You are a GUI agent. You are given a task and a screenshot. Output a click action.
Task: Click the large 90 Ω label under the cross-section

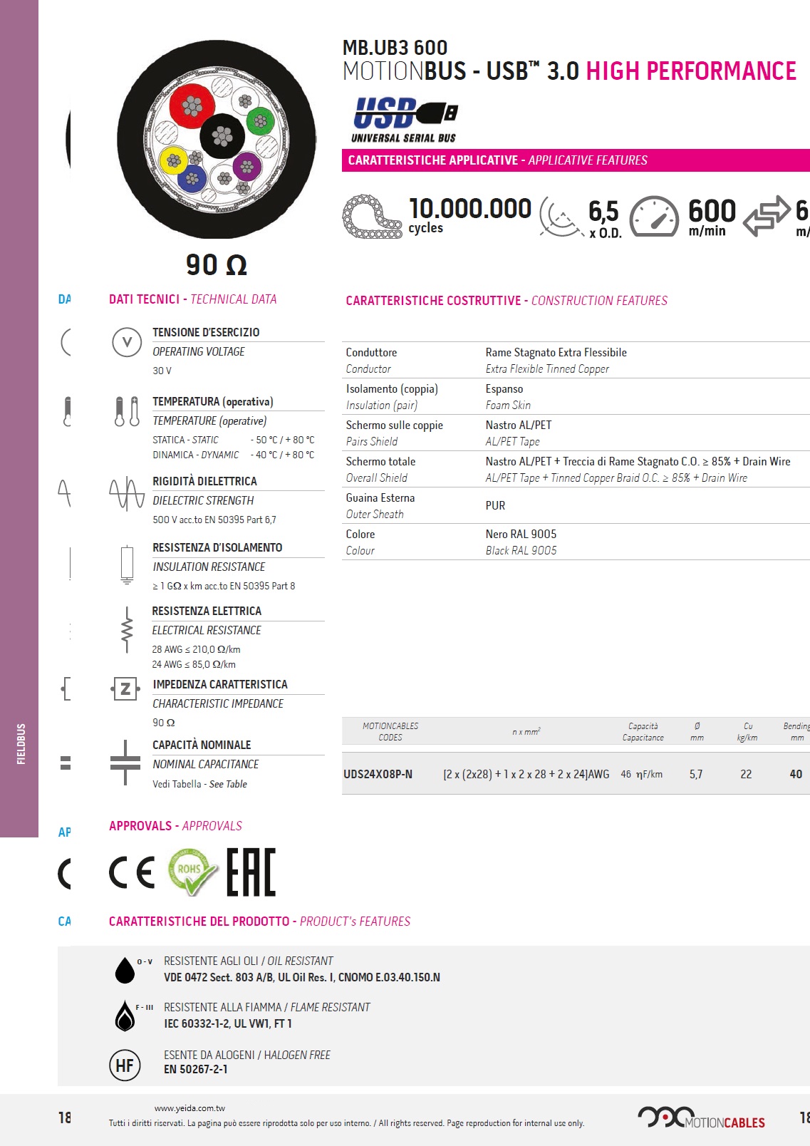point(217,265)
